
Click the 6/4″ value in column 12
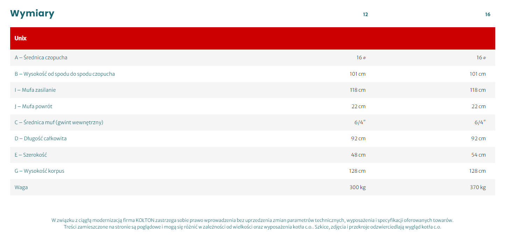pyautogui.click(x=360, y=122)
